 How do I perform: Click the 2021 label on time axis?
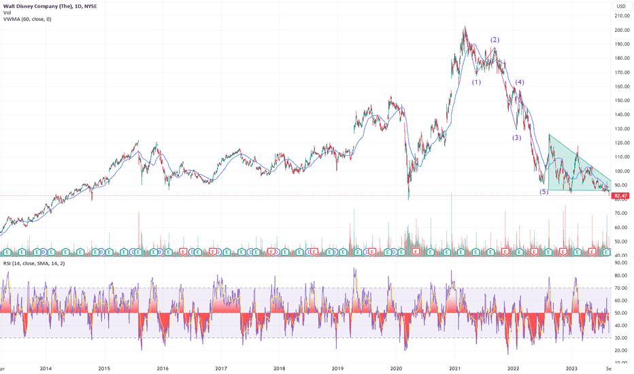coord(454,369)
